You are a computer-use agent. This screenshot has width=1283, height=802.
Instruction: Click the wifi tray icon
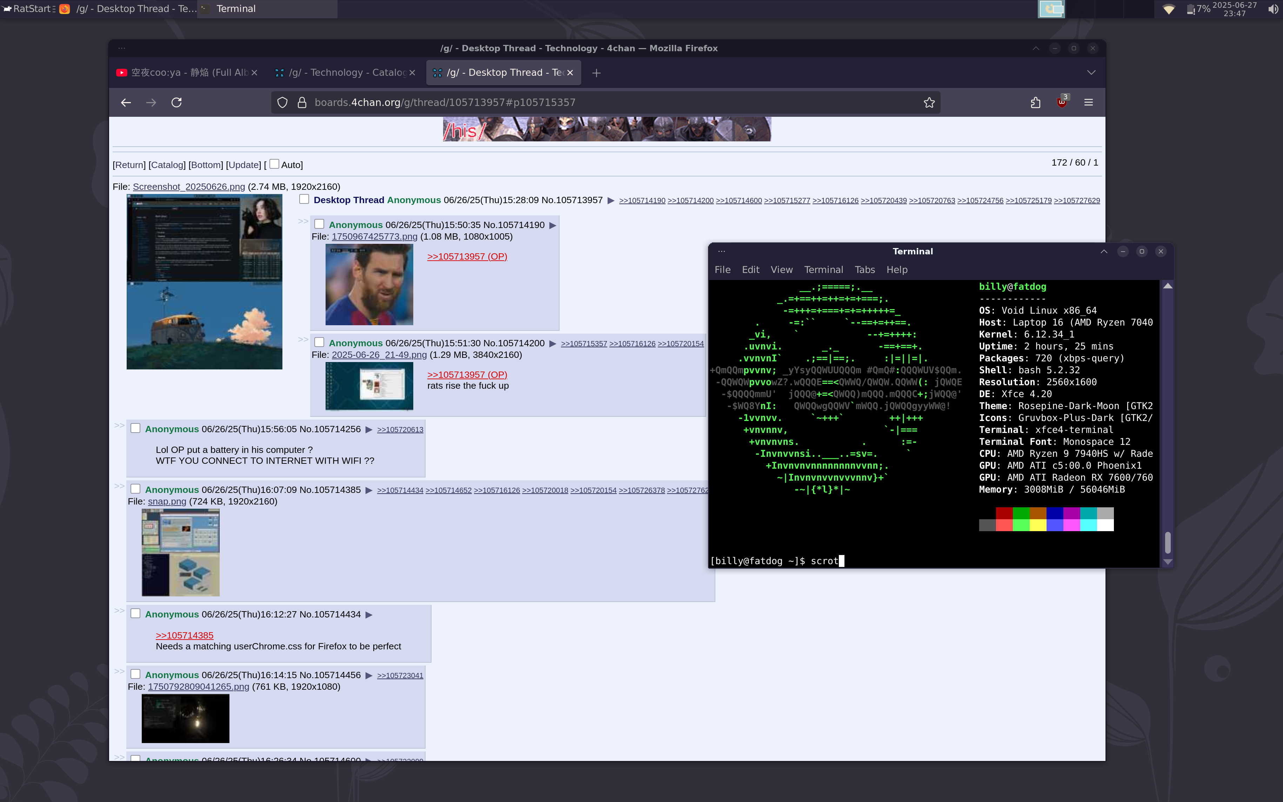coord(1168,9)
